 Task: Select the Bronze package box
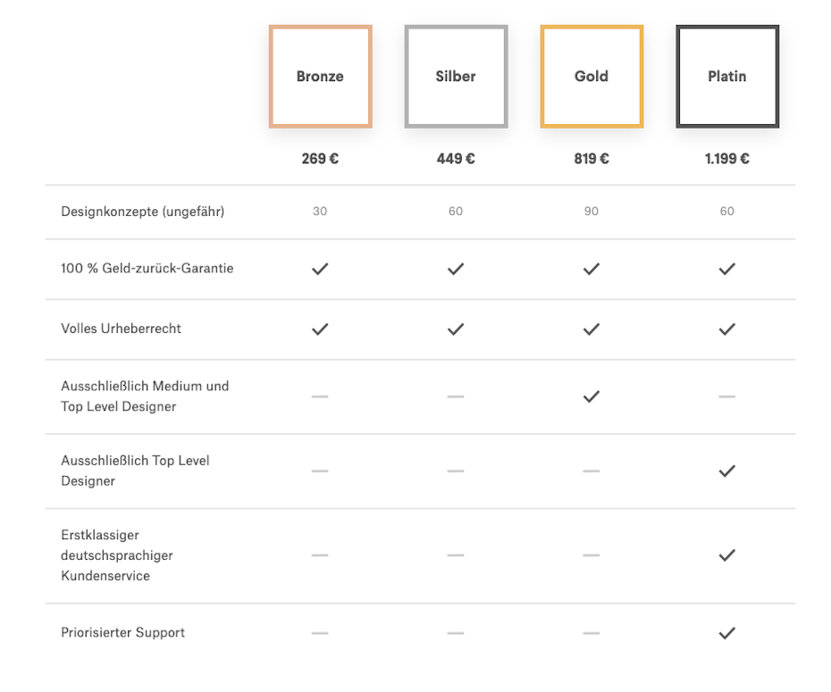320,76
